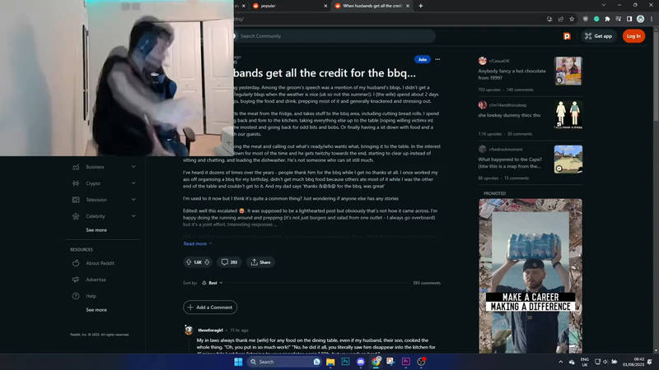The height and width of the screenshot is (370, 659).
Task: Open 'What happened to the Cape?' post
Action: (510, 163)
